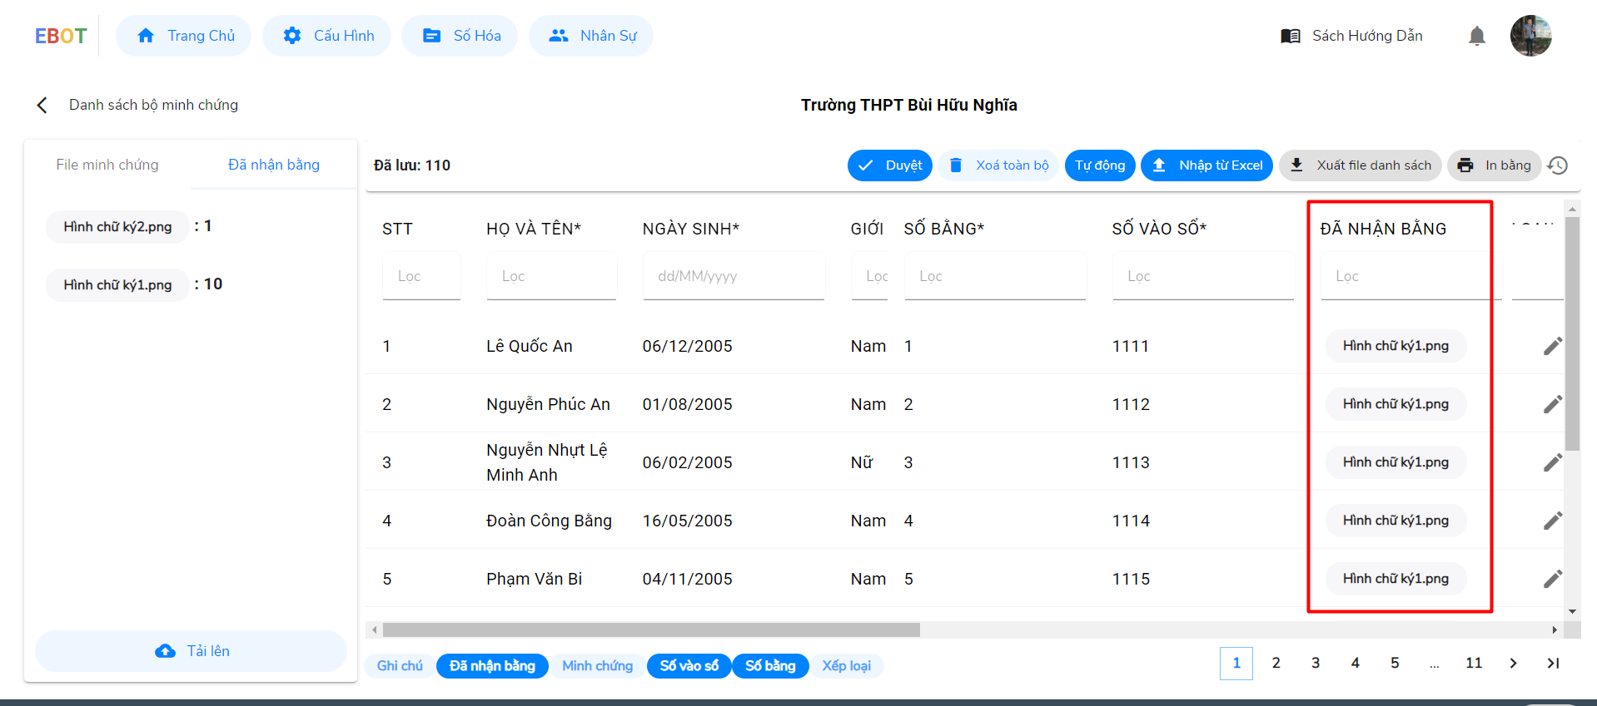
Task: Open the Cấu Hình menu
Action: point(327,36)
